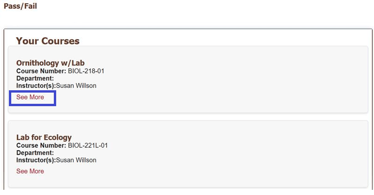The image size is (374, 195).
Task: Click See More under Ornithology w/Lab
Action: pos(30,97)
